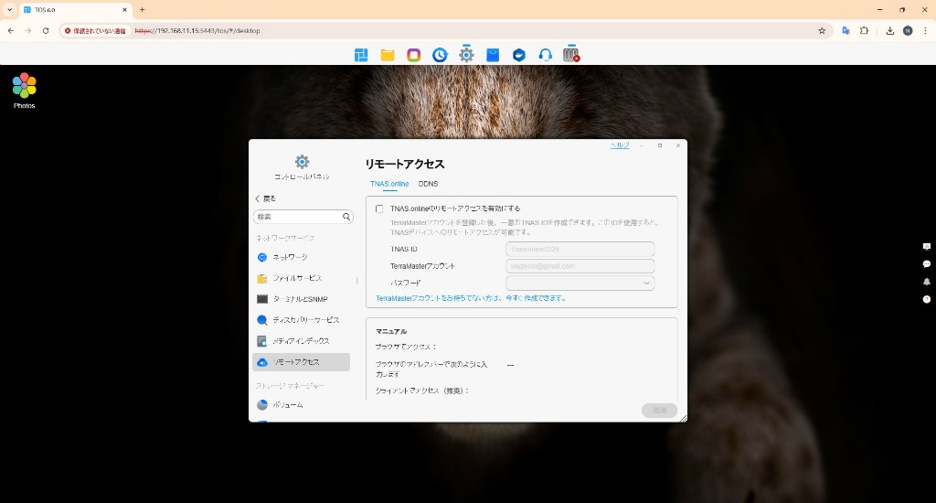
Task: Click the browser translate icon
Action: click(846, 30)
